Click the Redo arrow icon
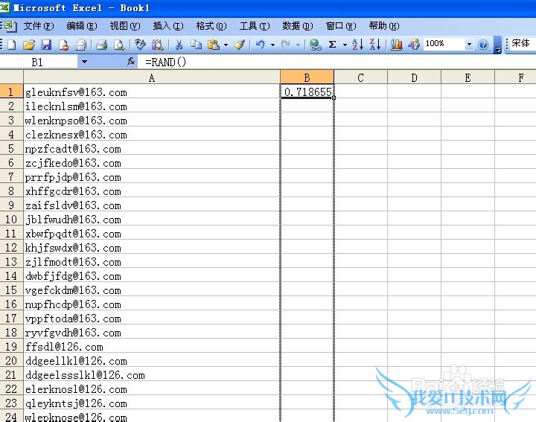536x422 pixels. pyautogui.click(x=286, y=45)
